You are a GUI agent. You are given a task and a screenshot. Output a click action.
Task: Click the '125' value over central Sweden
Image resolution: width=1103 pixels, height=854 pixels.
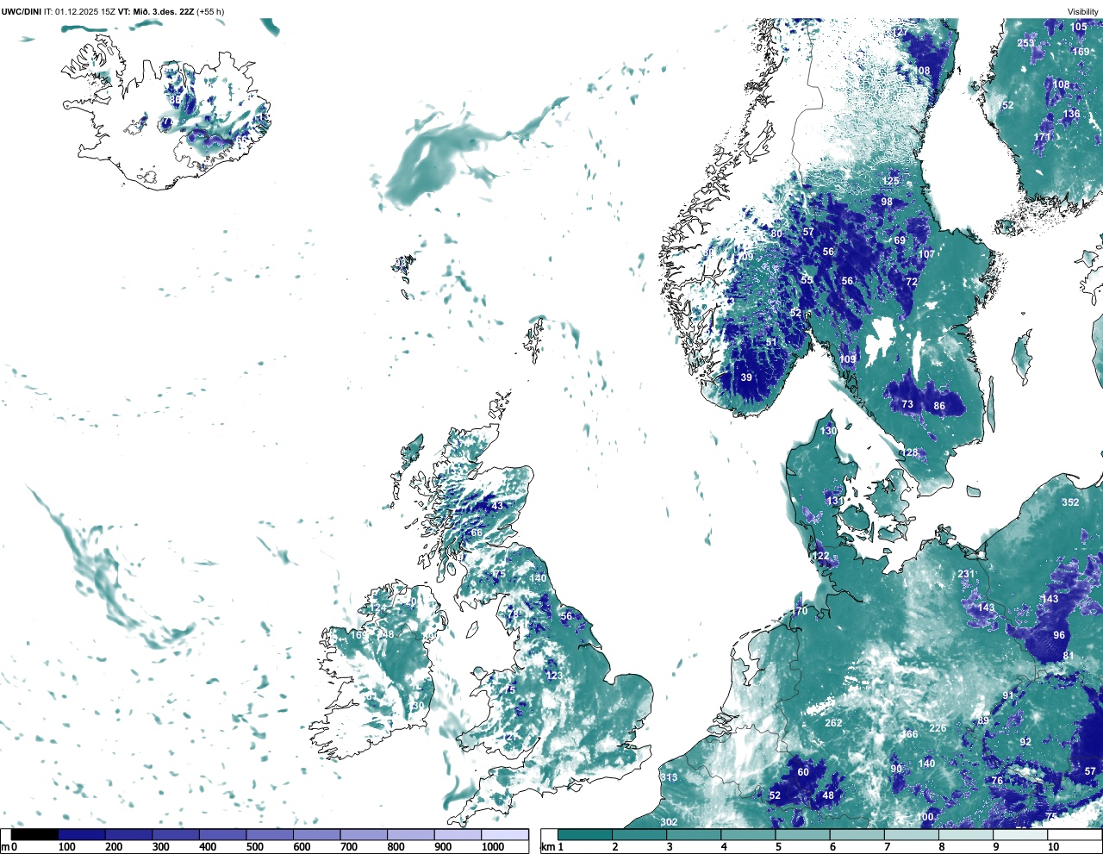click(x=891, y=181)
